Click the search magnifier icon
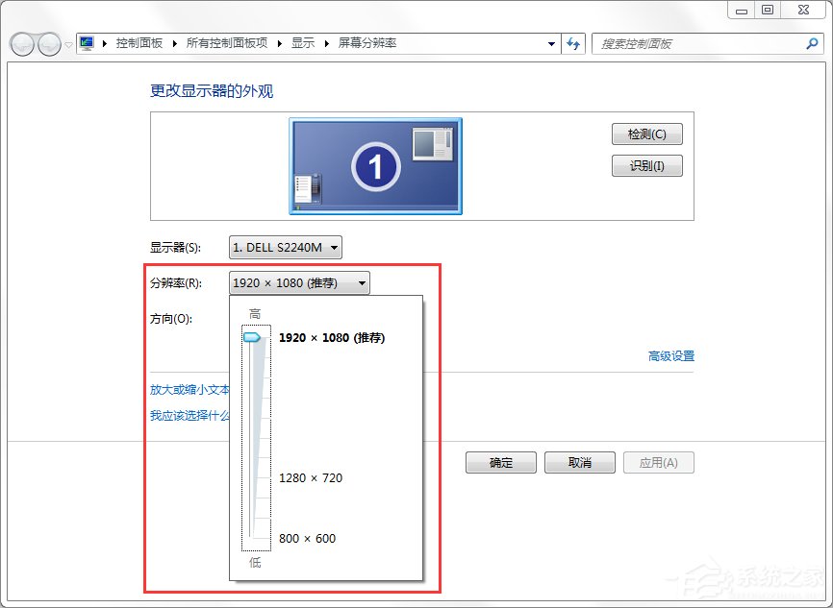Viewport: 833px width, 608px height. click(x=814, y=44)
